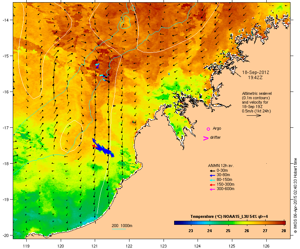Screen dimensions: 300x249
Task: Click the '18-Sep-2012' date label
Action: click(x=256, y=73)
